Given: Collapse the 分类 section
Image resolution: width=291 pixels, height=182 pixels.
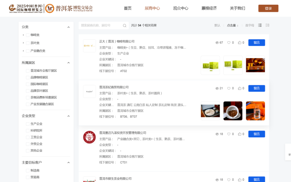Looking at the screenshot, I should [x=69, y=27].
